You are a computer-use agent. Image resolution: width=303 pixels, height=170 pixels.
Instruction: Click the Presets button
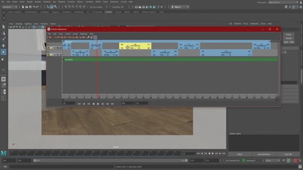click(289, 38)
